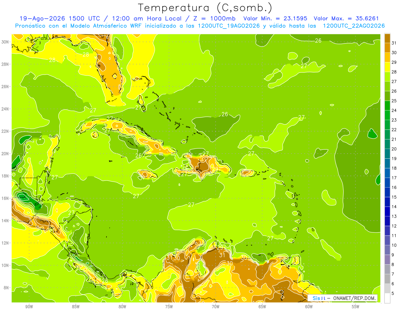Click the legend swatch between 29 and 30

pyautogui.click(x=387, y=57)
